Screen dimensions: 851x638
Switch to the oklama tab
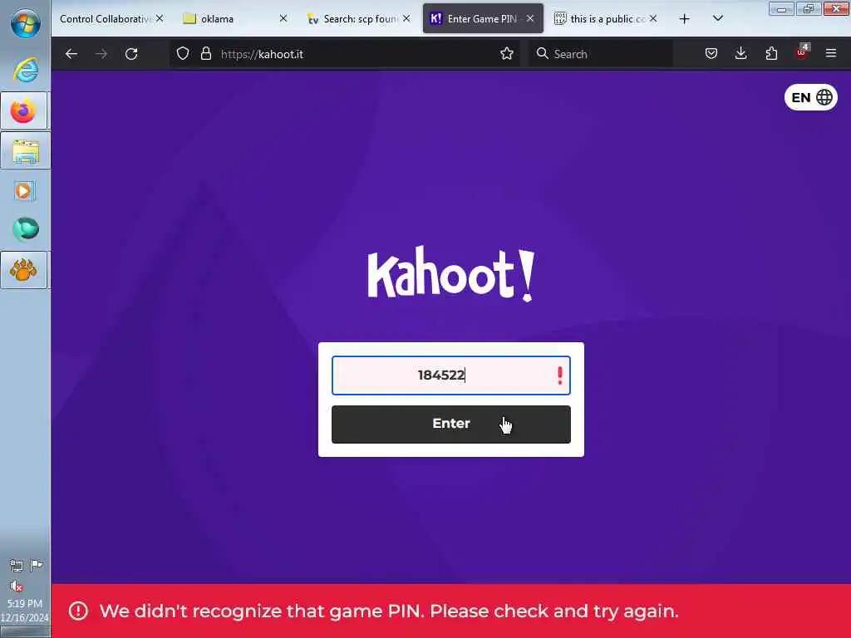217,19
